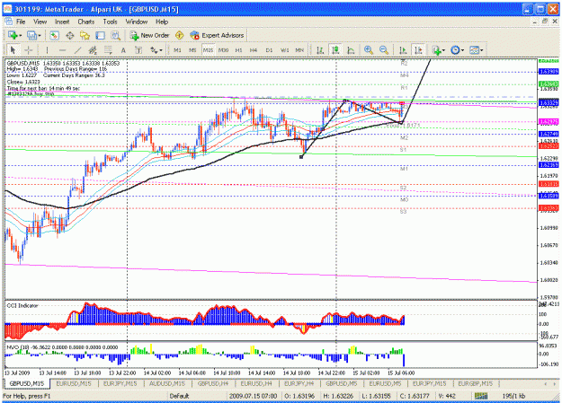Select the arrows symbol tool

[154, 50]
